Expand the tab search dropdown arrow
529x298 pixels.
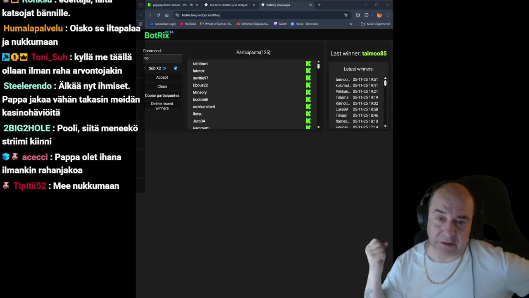point(141,5)
